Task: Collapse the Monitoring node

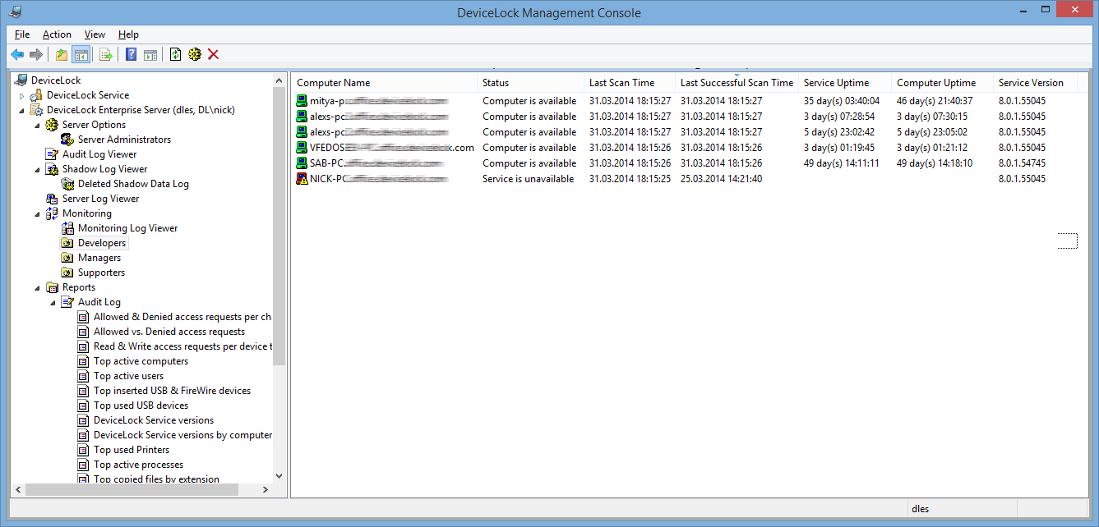Action: click(x=38, y=213)
